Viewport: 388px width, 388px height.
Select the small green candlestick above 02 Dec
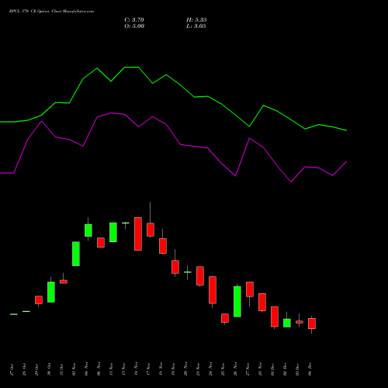point(287,323)
